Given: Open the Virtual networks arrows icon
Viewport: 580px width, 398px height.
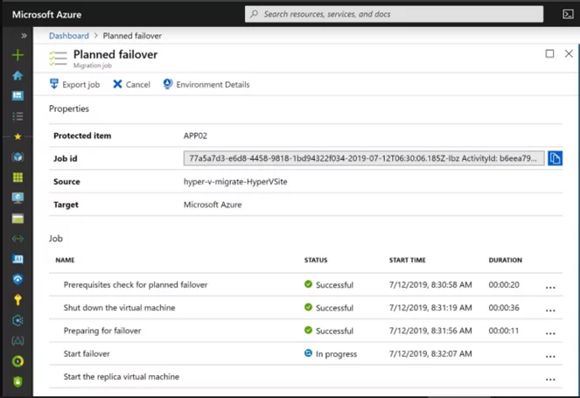Looking at the screenshot, I should 17,239.
